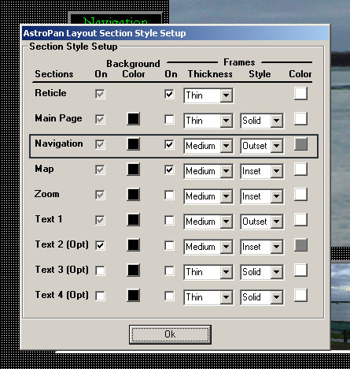Enable Main Page frame On checkbox

169,119
